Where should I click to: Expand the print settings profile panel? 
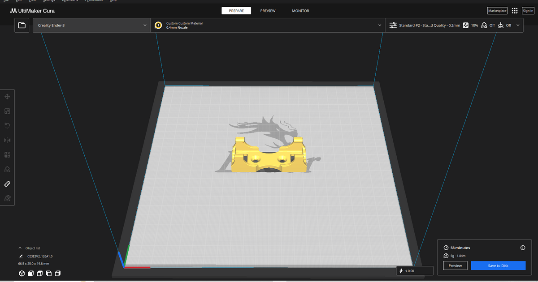(454, 26)
